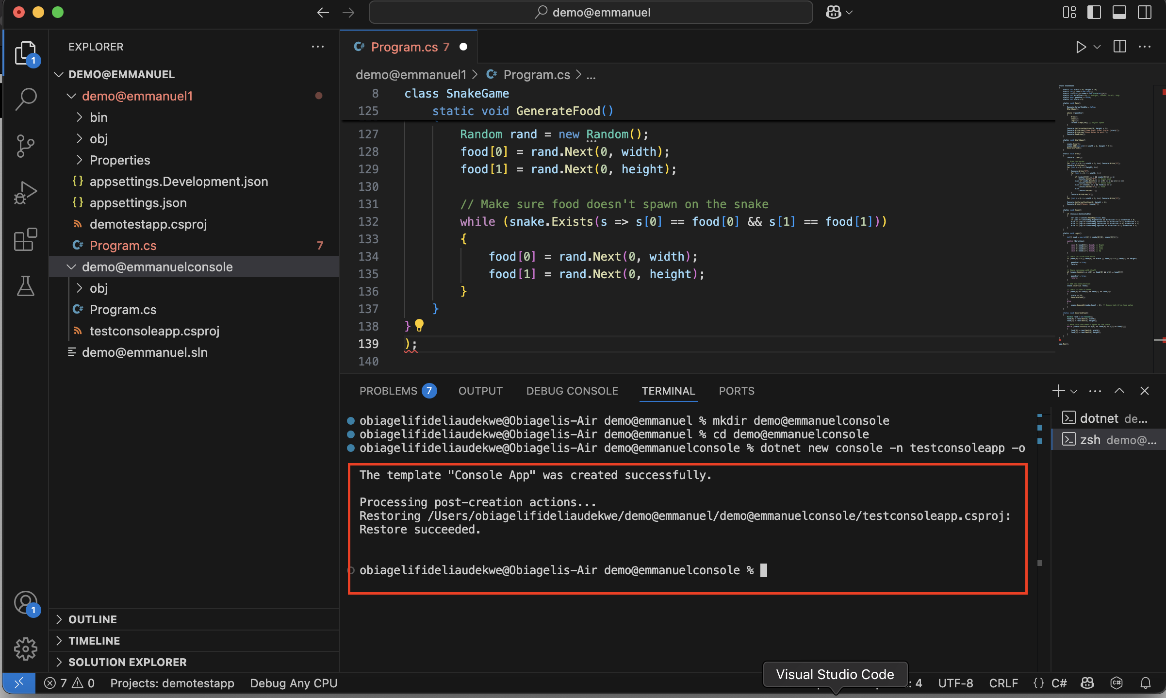Select the Program.cs editor tab

click(409, 47)
